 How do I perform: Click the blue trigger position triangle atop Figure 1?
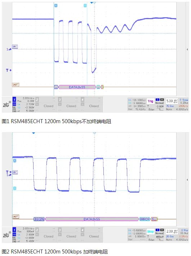(x=92, y=3)
